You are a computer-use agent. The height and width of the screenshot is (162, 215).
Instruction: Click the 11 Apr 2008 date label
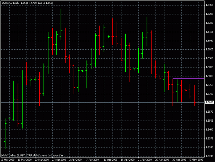[x=110, y=160]
